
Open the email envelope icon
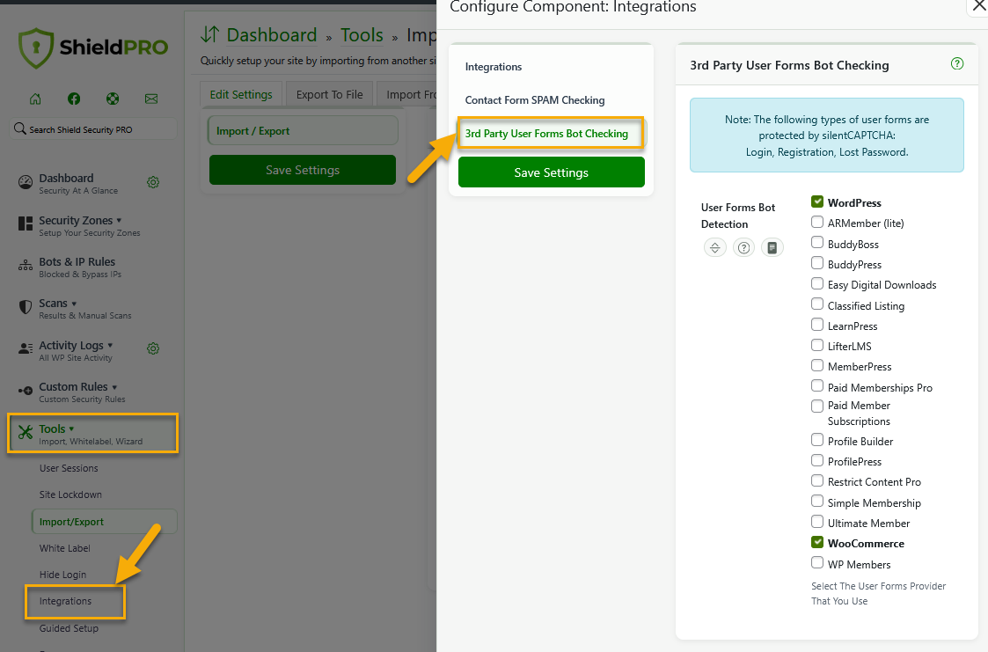coord(150,99)
